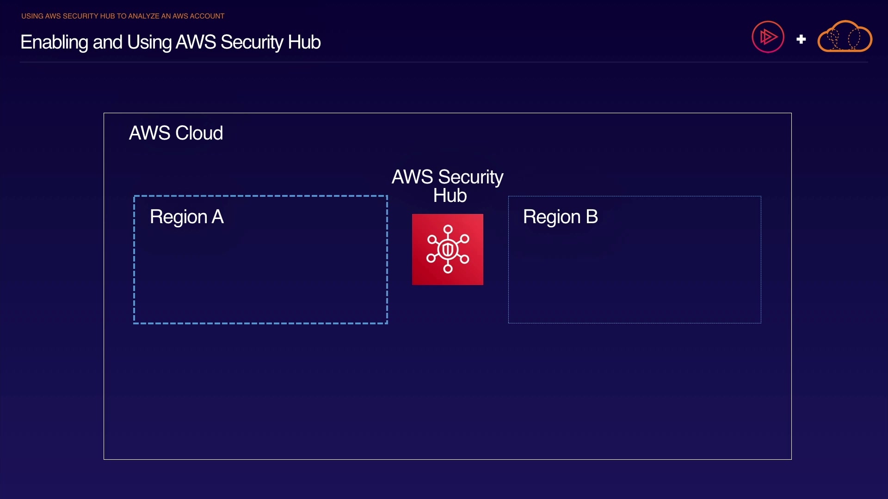
Task: Click the white plus sign between logos
Action: pos(801,39)
